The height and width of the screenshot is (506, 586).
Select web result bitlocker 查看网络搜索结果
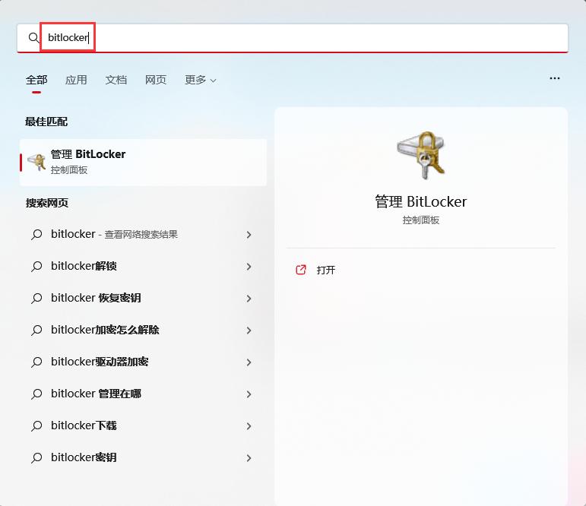click(143, 234)
